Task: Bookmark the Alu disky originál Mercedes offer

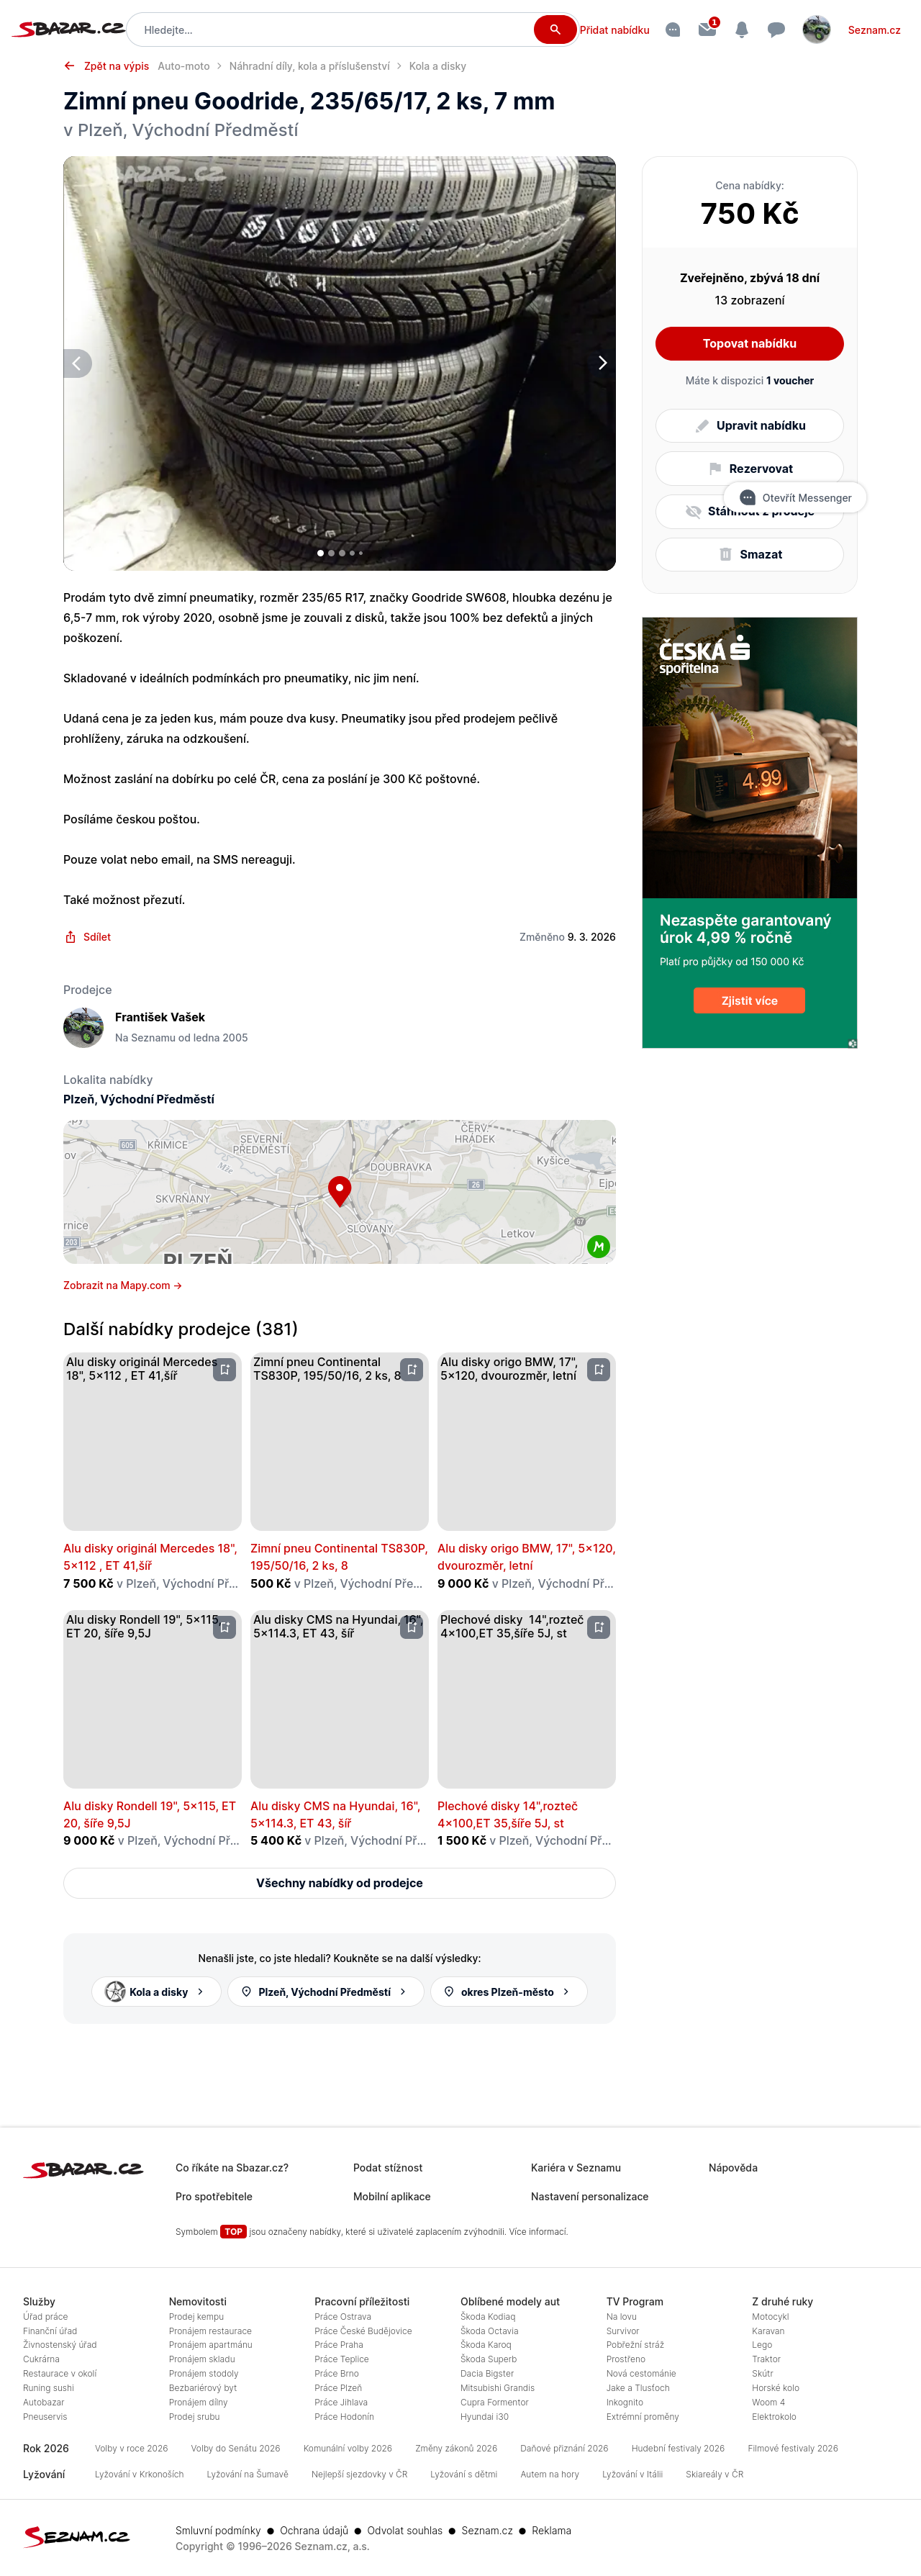Action: pyautogui.click(x=225, y=1369)
